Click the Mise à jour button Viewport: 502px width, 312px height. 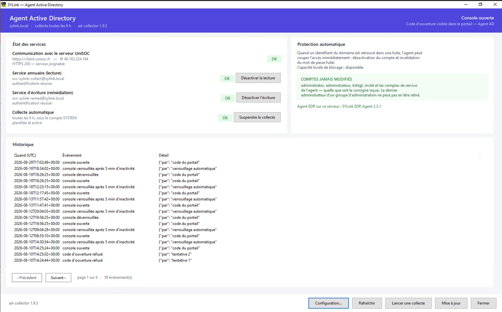point(451,303)
